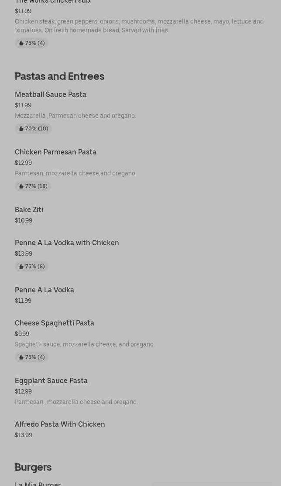Screen dimensions: 281x486
Task: Click thumbs-up rating for Cheese Spaghetti Pasta
Action: [31, 357]
